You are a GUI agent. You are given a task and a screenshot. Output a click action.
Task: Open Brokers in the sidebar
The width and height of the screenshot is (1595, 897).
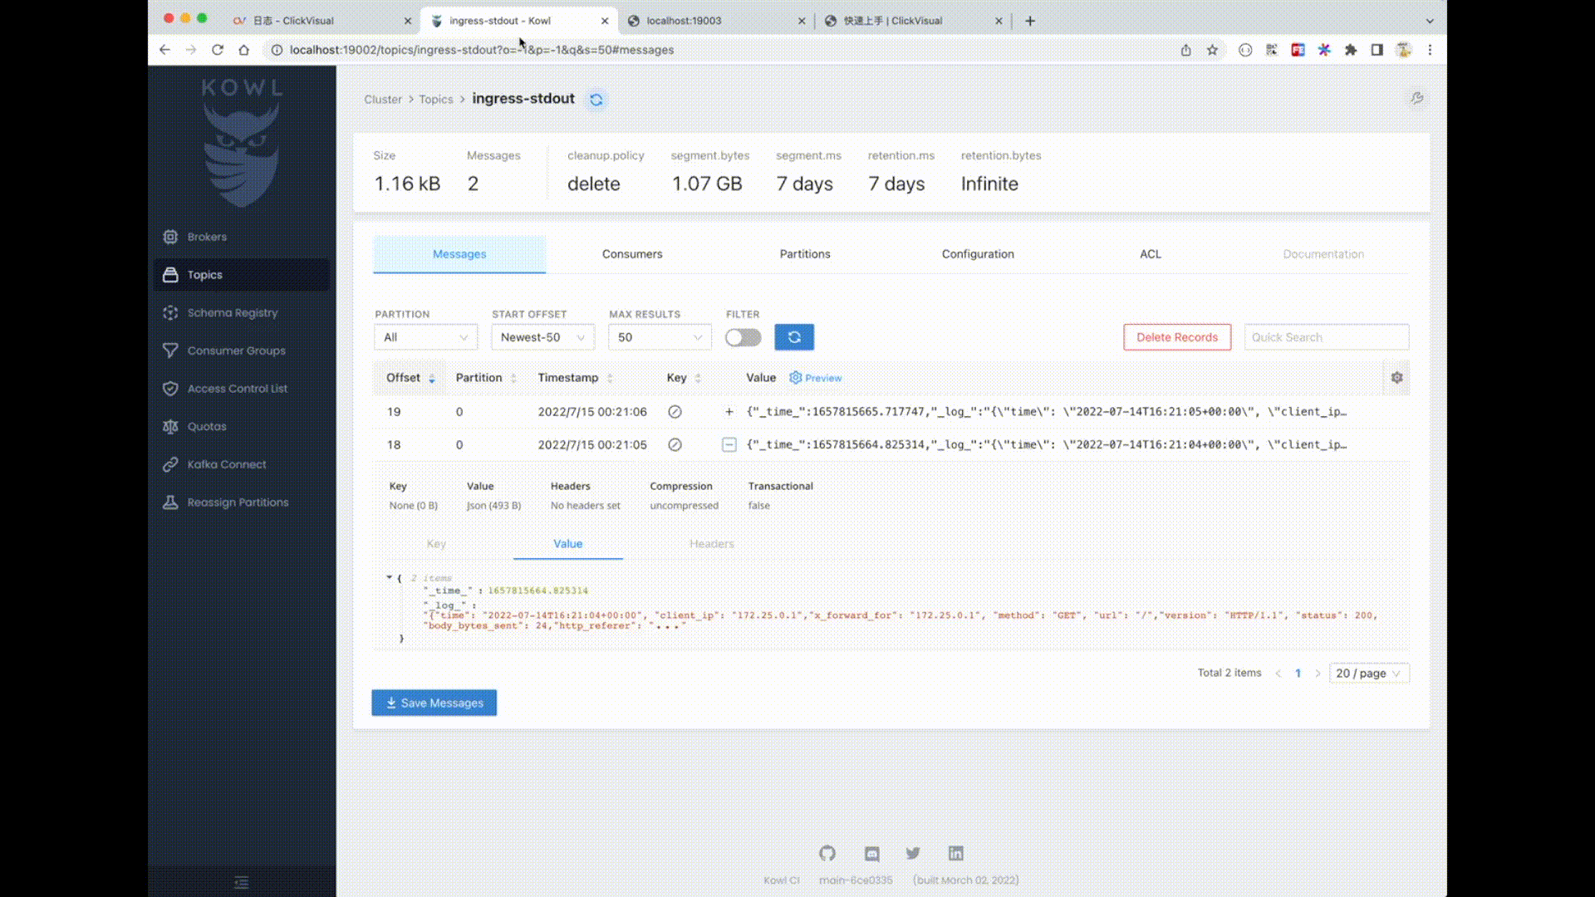point(207,237)
